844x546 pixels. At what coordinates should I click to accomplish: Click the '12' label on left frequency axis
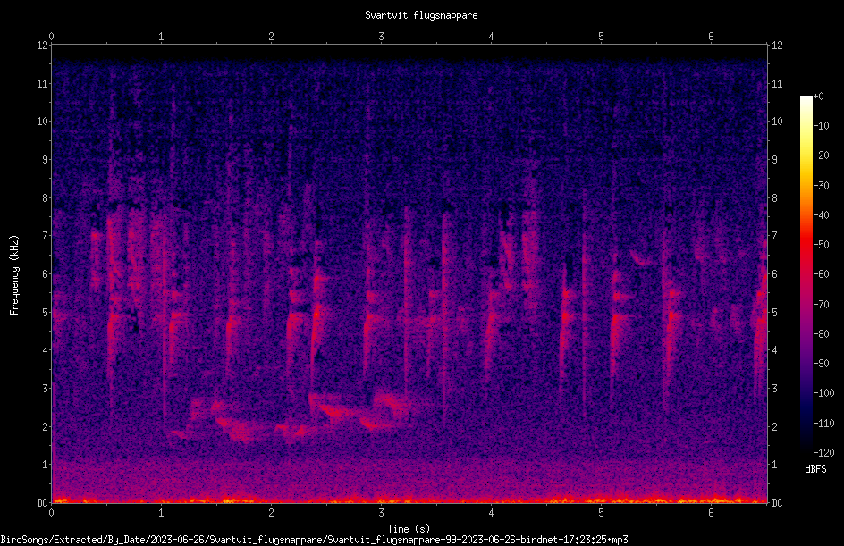pos(43,46)
